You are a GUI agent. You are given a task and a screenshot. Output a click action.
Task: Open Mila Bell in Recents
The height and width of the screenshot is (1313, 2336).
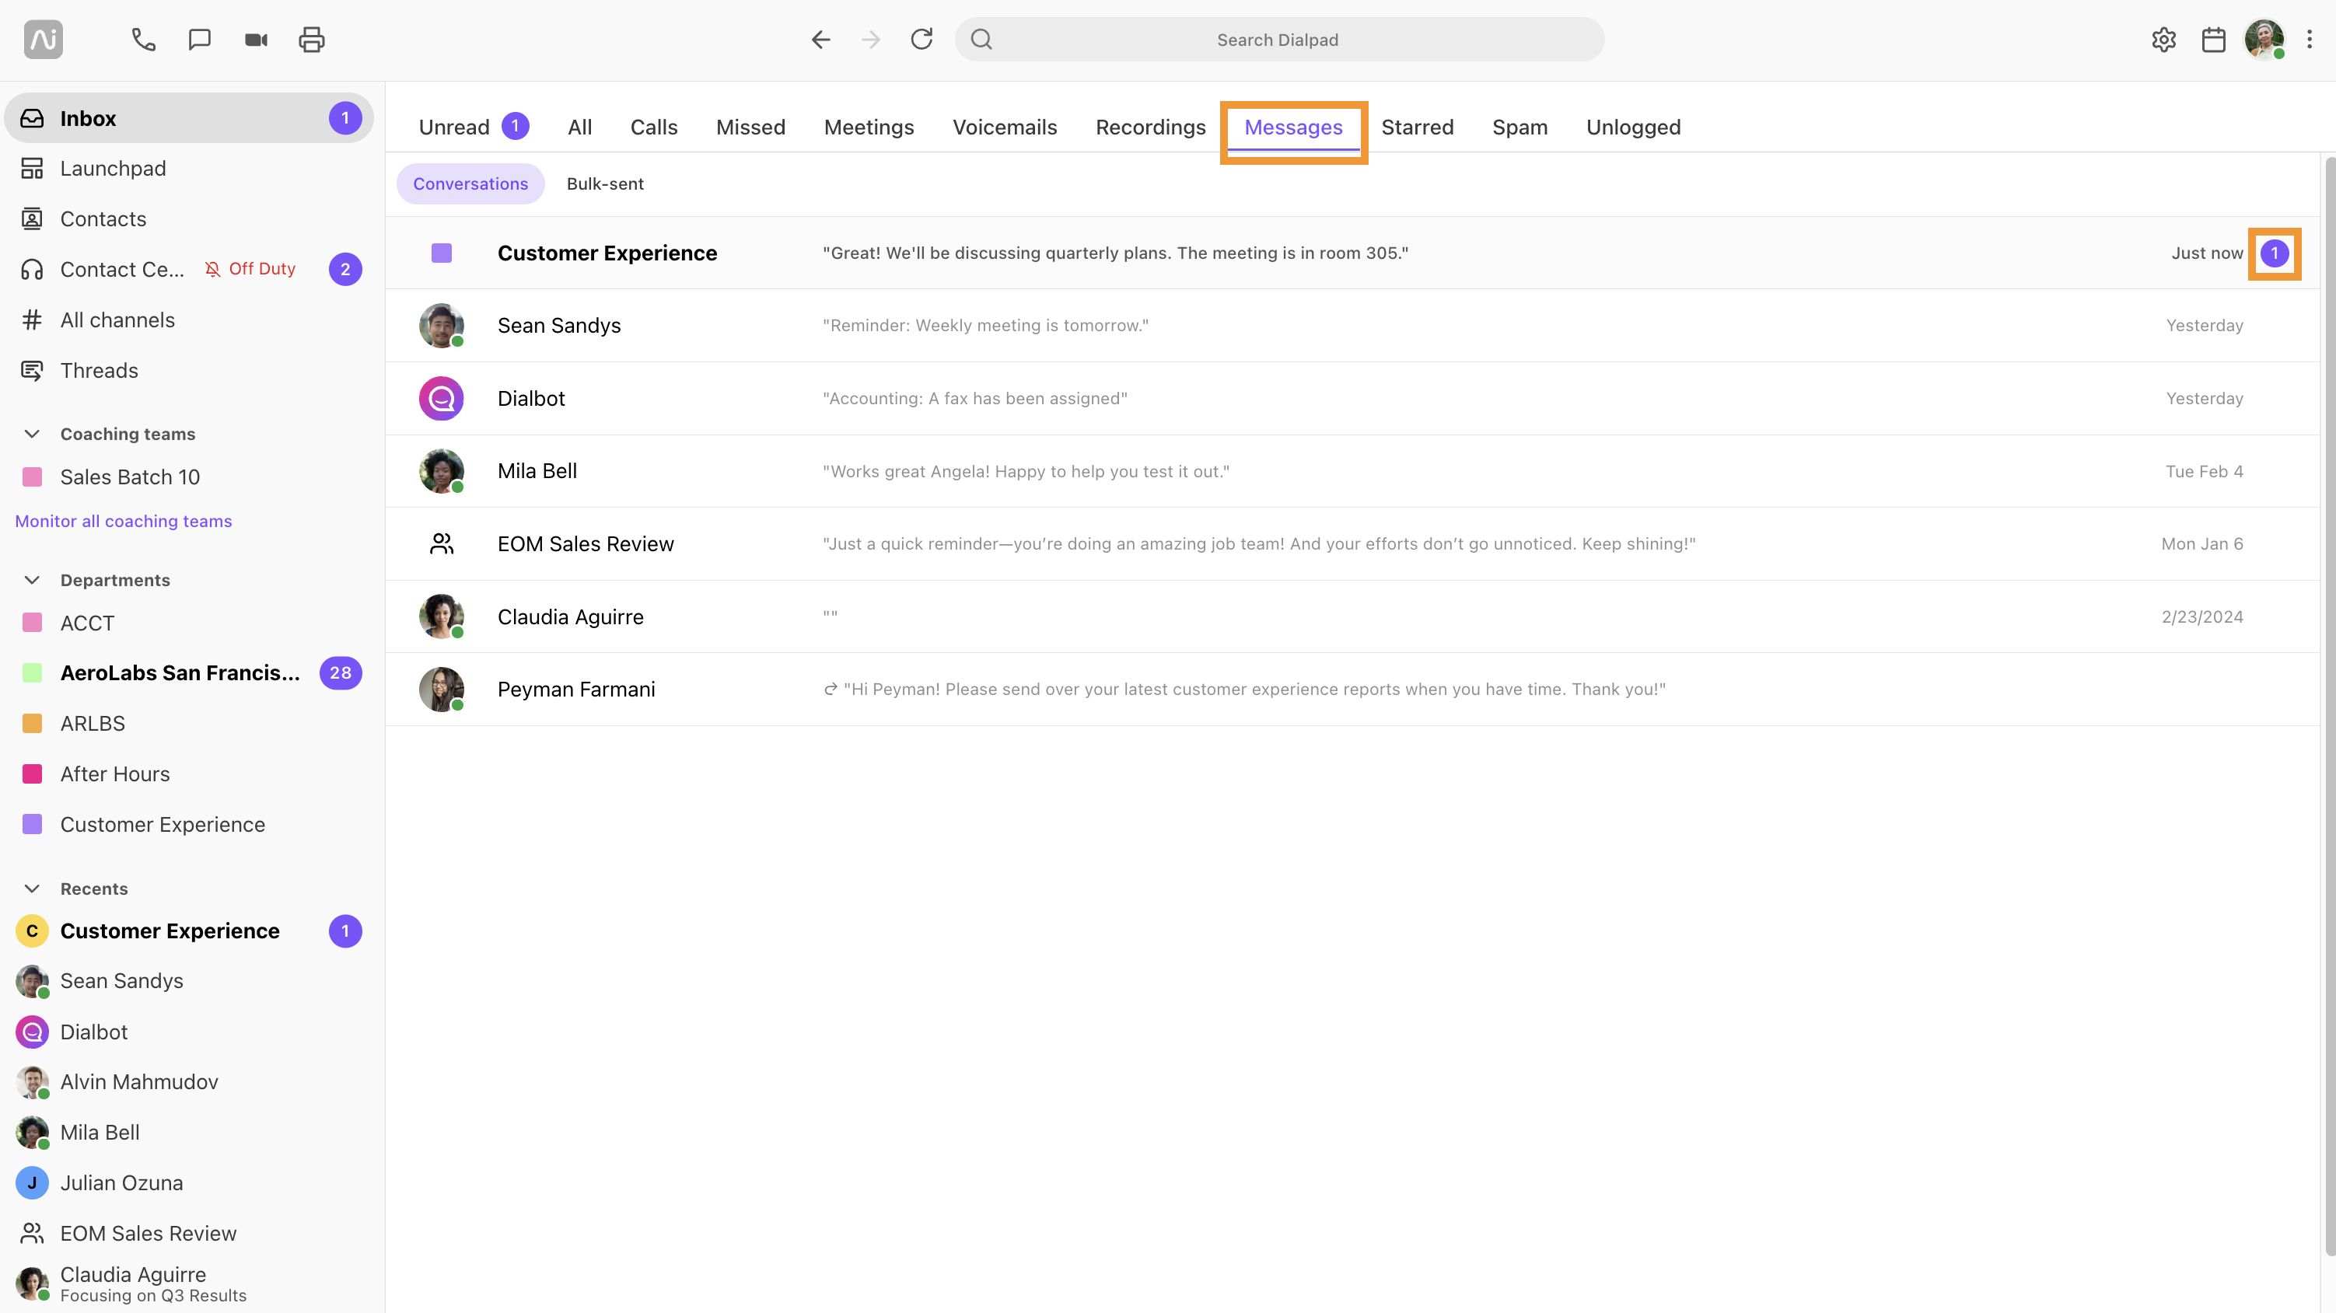tap(189, 1133)
